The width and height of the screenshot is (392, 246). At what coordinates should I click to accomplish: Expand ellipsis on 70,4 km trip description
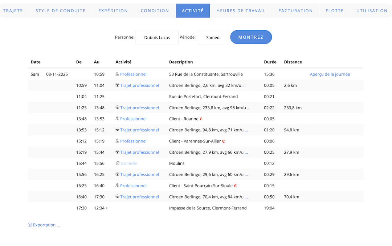(x=246, y=197)
